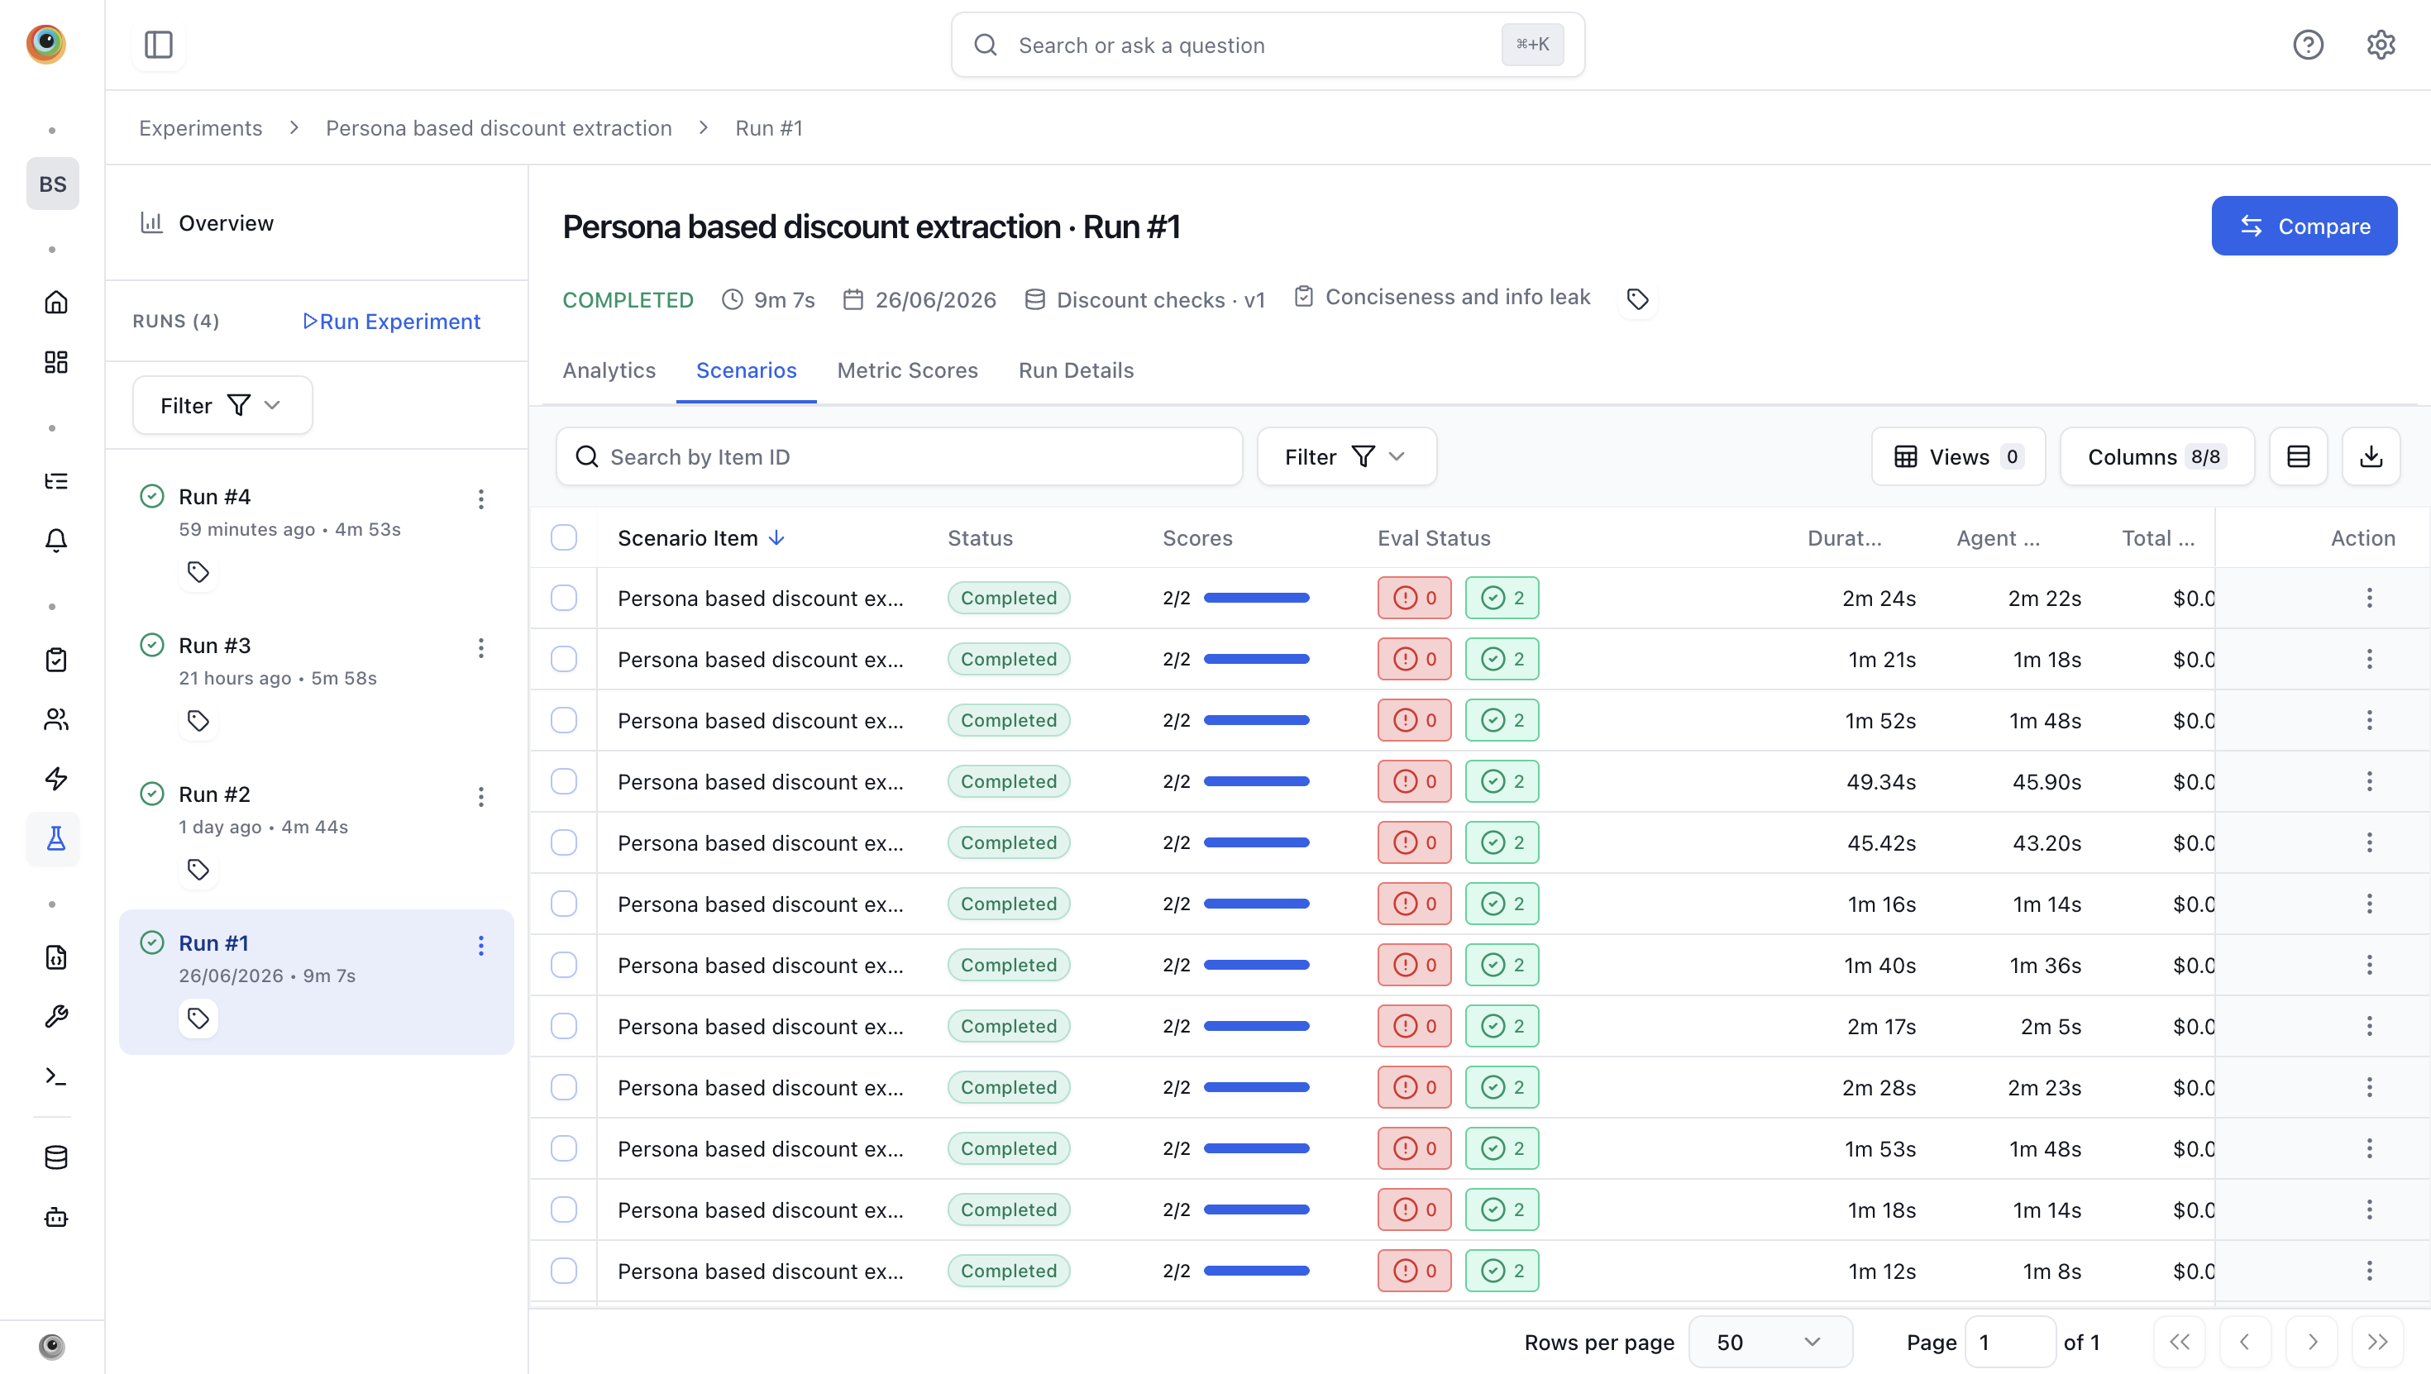Click Run Experiment link

pos(392,321)
